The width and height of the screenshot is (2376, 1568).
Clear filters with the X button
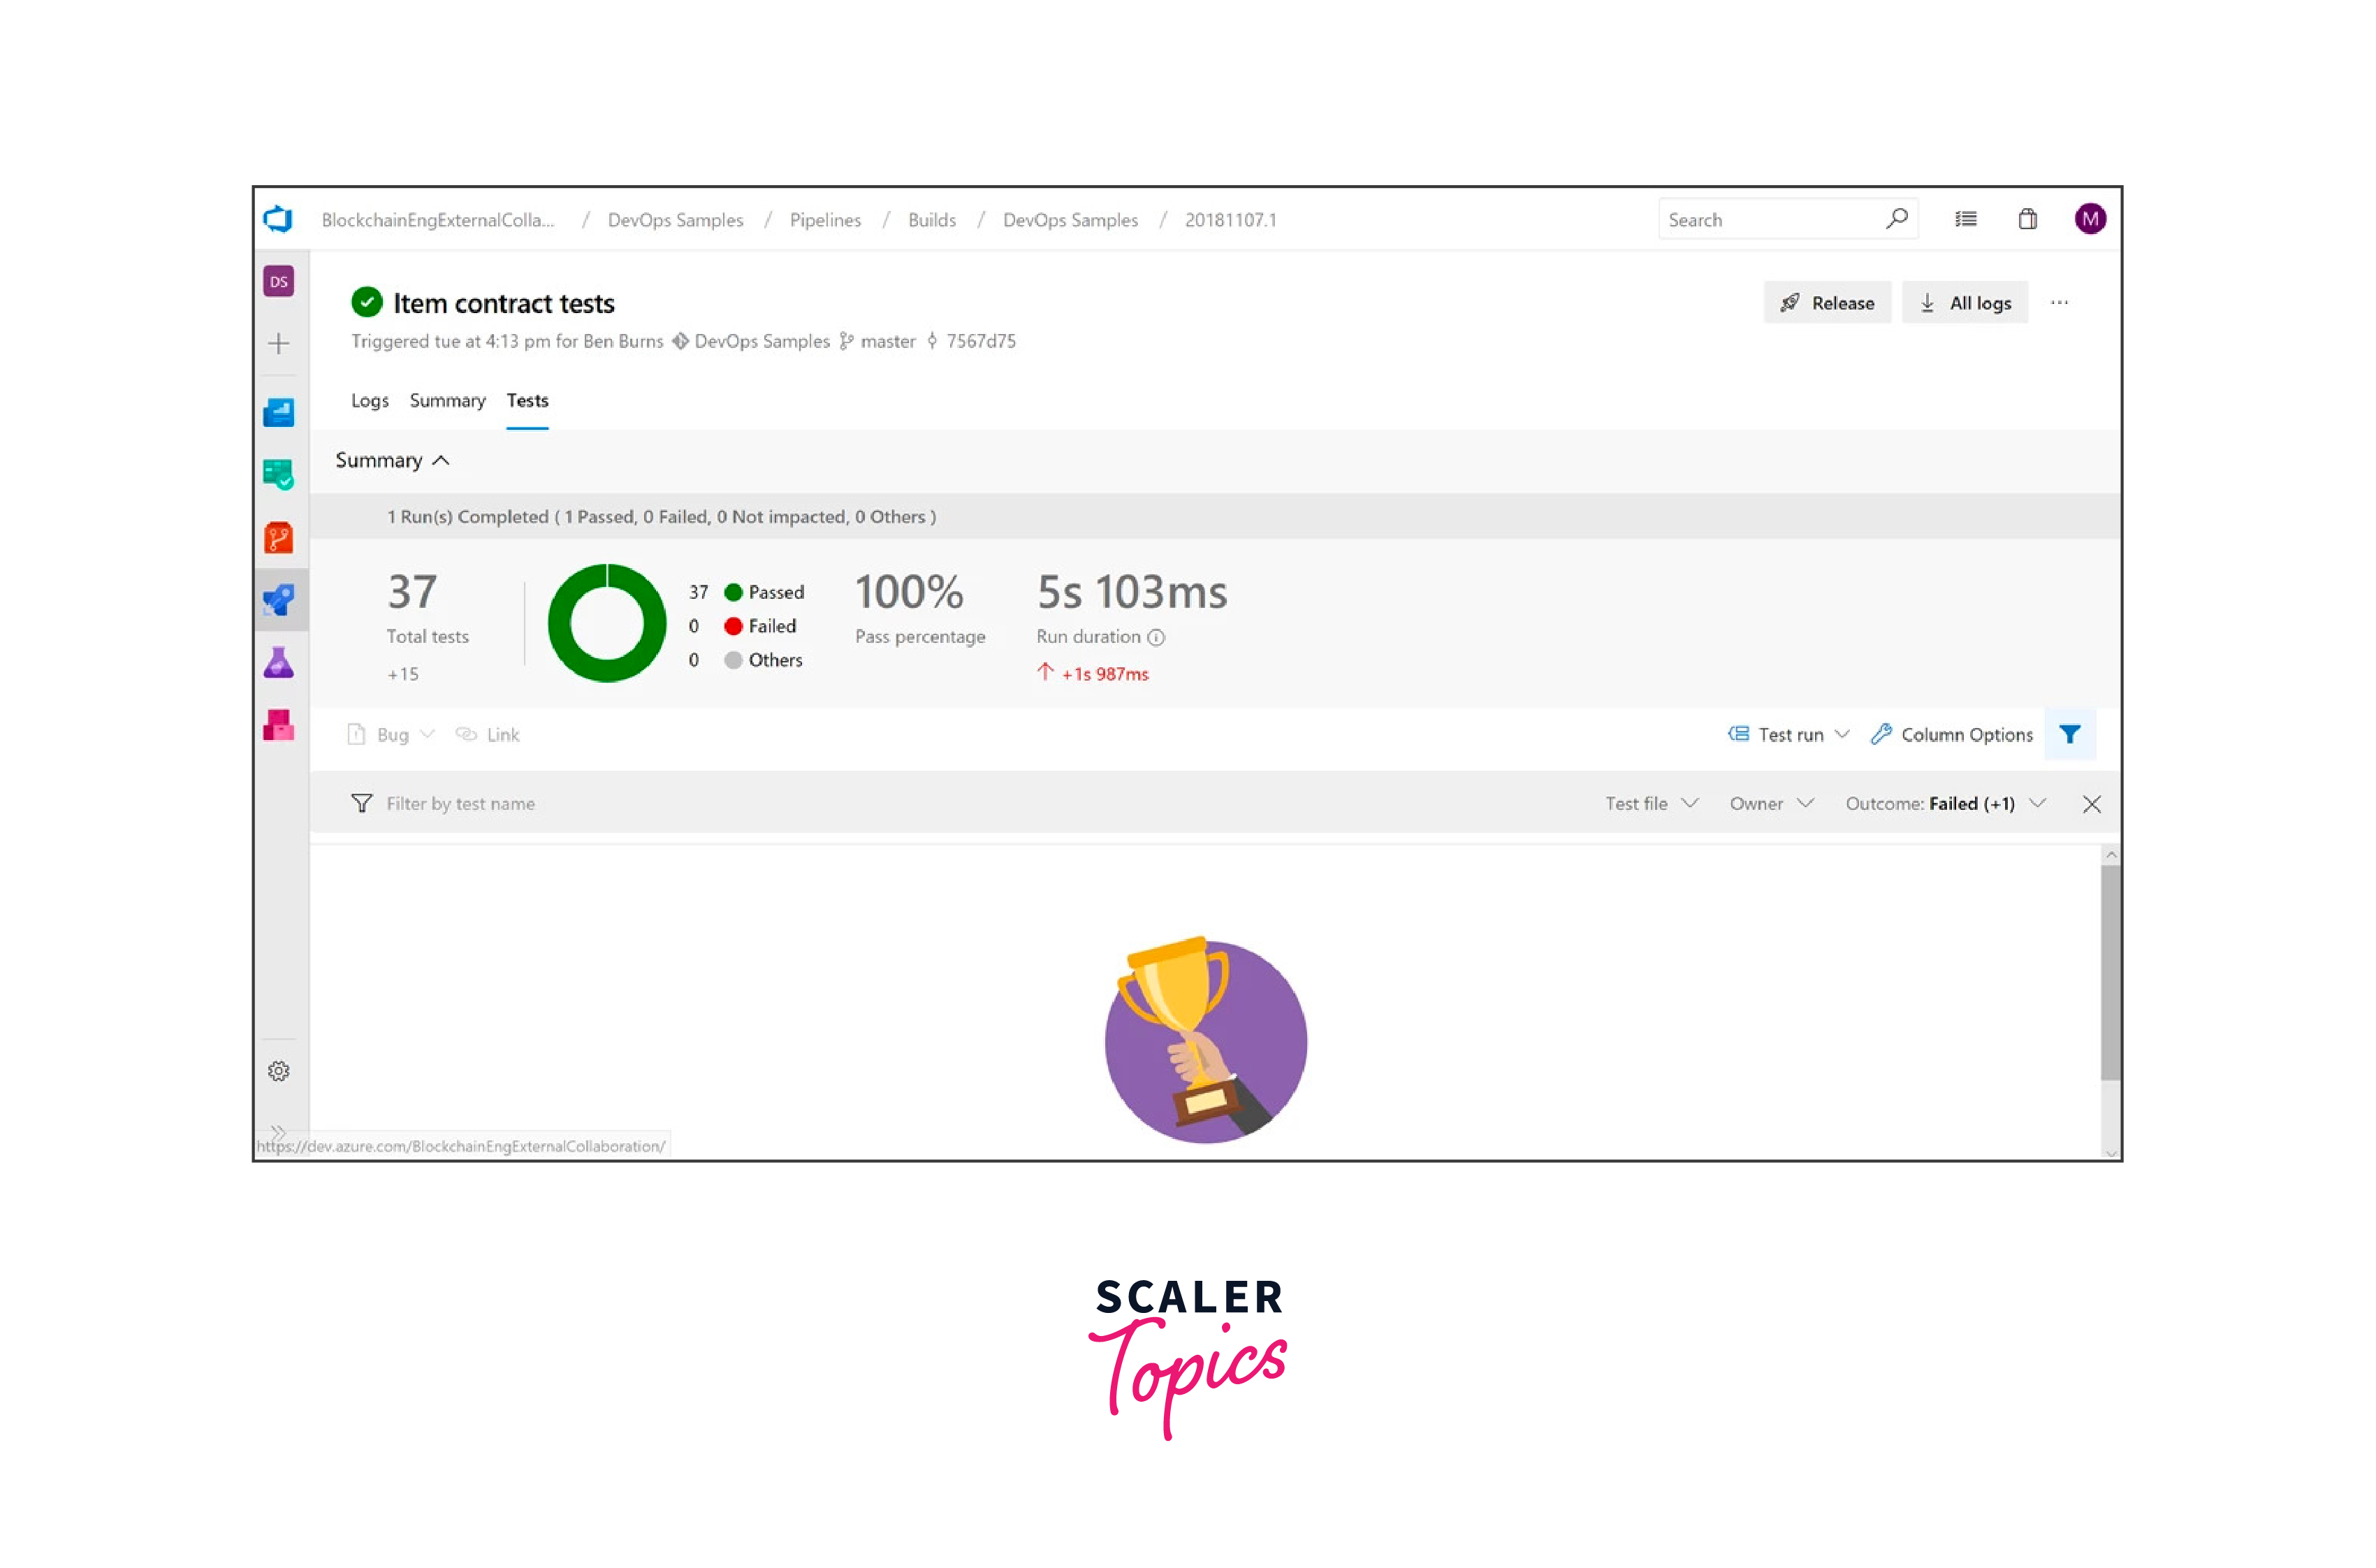pos(2091,804)
